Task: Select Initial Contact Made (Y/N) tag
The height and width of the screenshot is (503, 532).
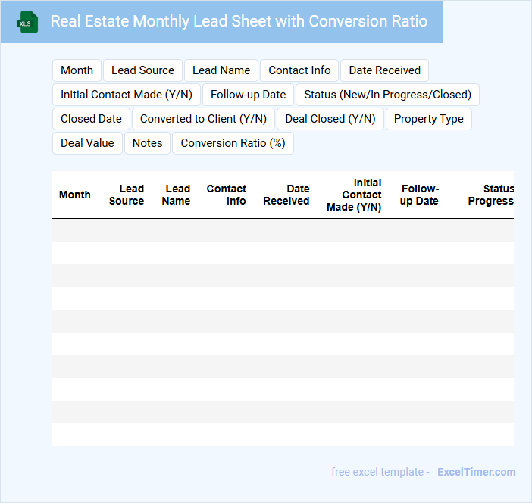Action: [x=127, y=95]
